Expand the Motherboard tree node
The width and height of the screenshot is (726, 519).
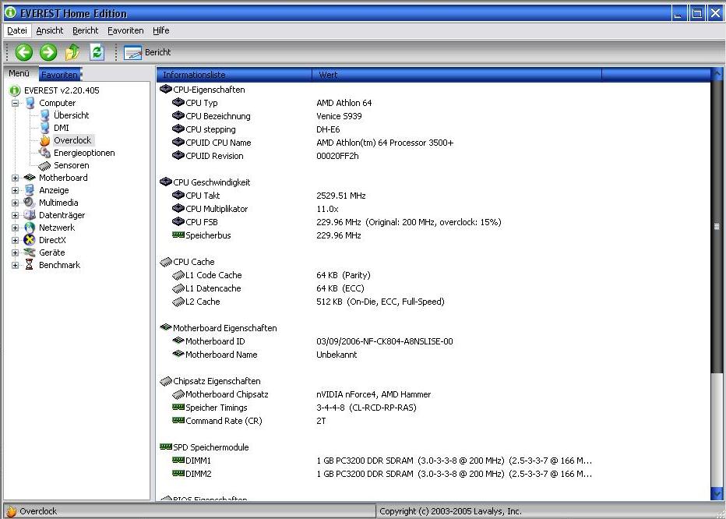pos(16,178)
